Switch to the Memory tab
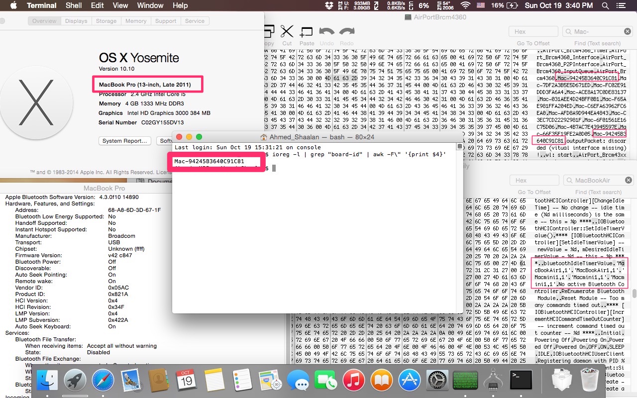Image resolution: width=637 pixels, height=398 pixels. click(136, 21)
